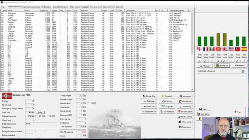Sort ships by the Class column header

32,10
